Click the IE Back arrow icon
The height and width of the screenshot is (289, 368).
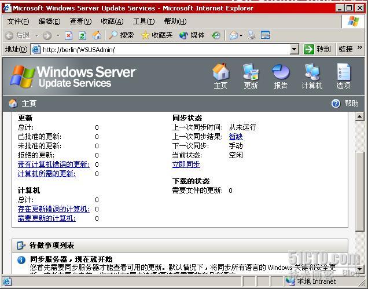[9, 36]
